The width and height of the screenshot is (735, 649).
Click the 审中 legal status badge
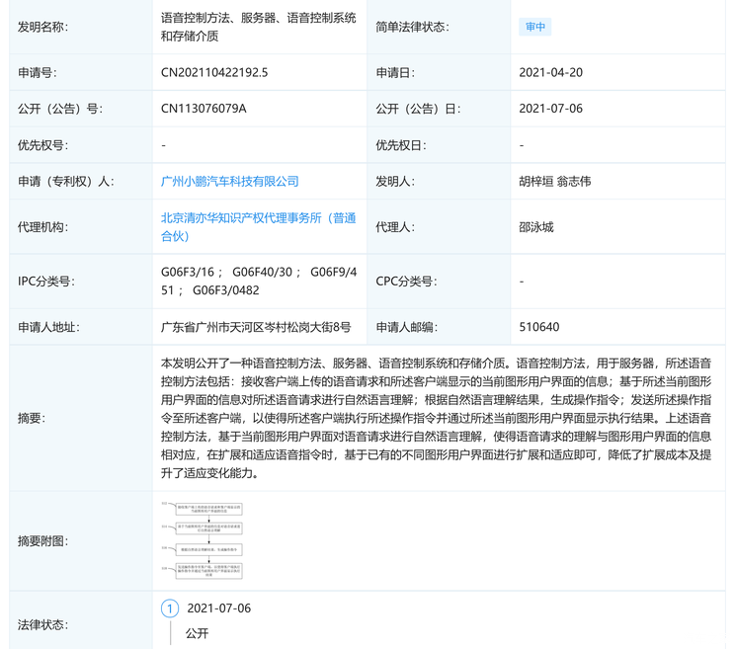click(534, 27)
